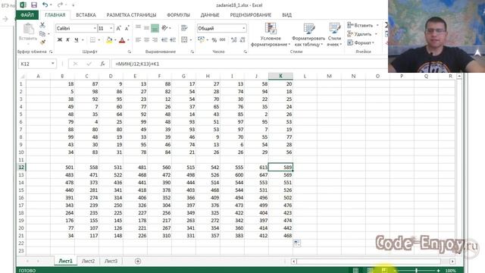Click the Save icon in quick access toolbar
Image resolution: width=485 pixels, height=273 pixels.
point(34,5)
